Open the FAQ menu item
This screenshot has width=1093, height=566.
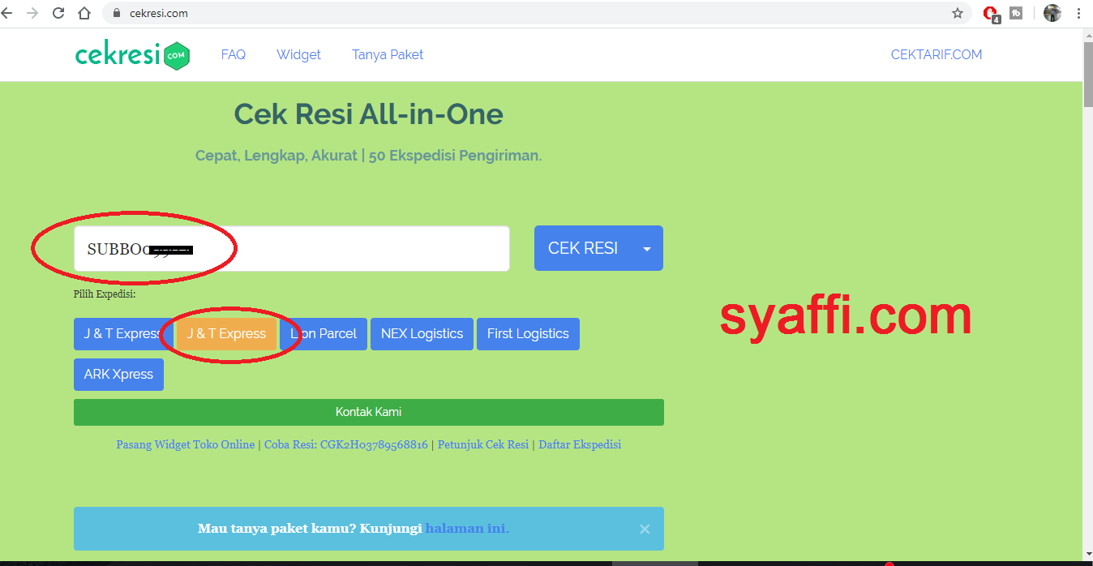pos(234,55)
